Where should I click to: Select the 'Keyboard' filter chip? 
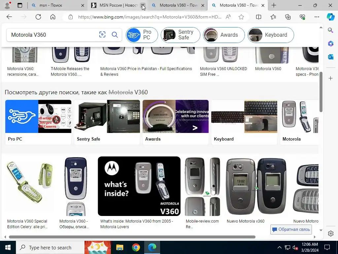pyautogui.click(x=271, y=35)
